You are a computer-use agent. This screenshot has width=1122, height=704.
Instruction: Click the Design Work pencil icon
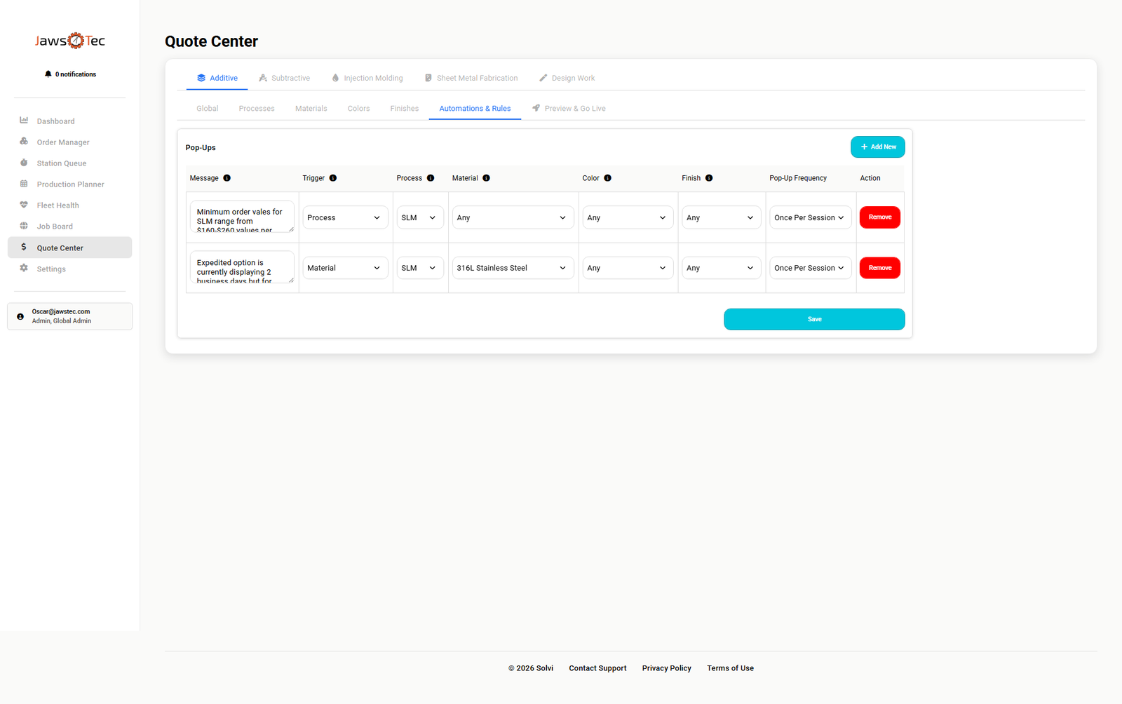point(543,78)
